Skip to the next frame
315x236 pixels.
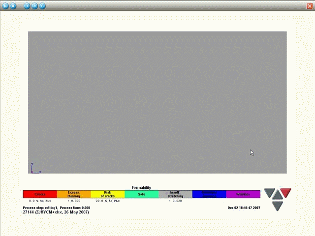42,6
